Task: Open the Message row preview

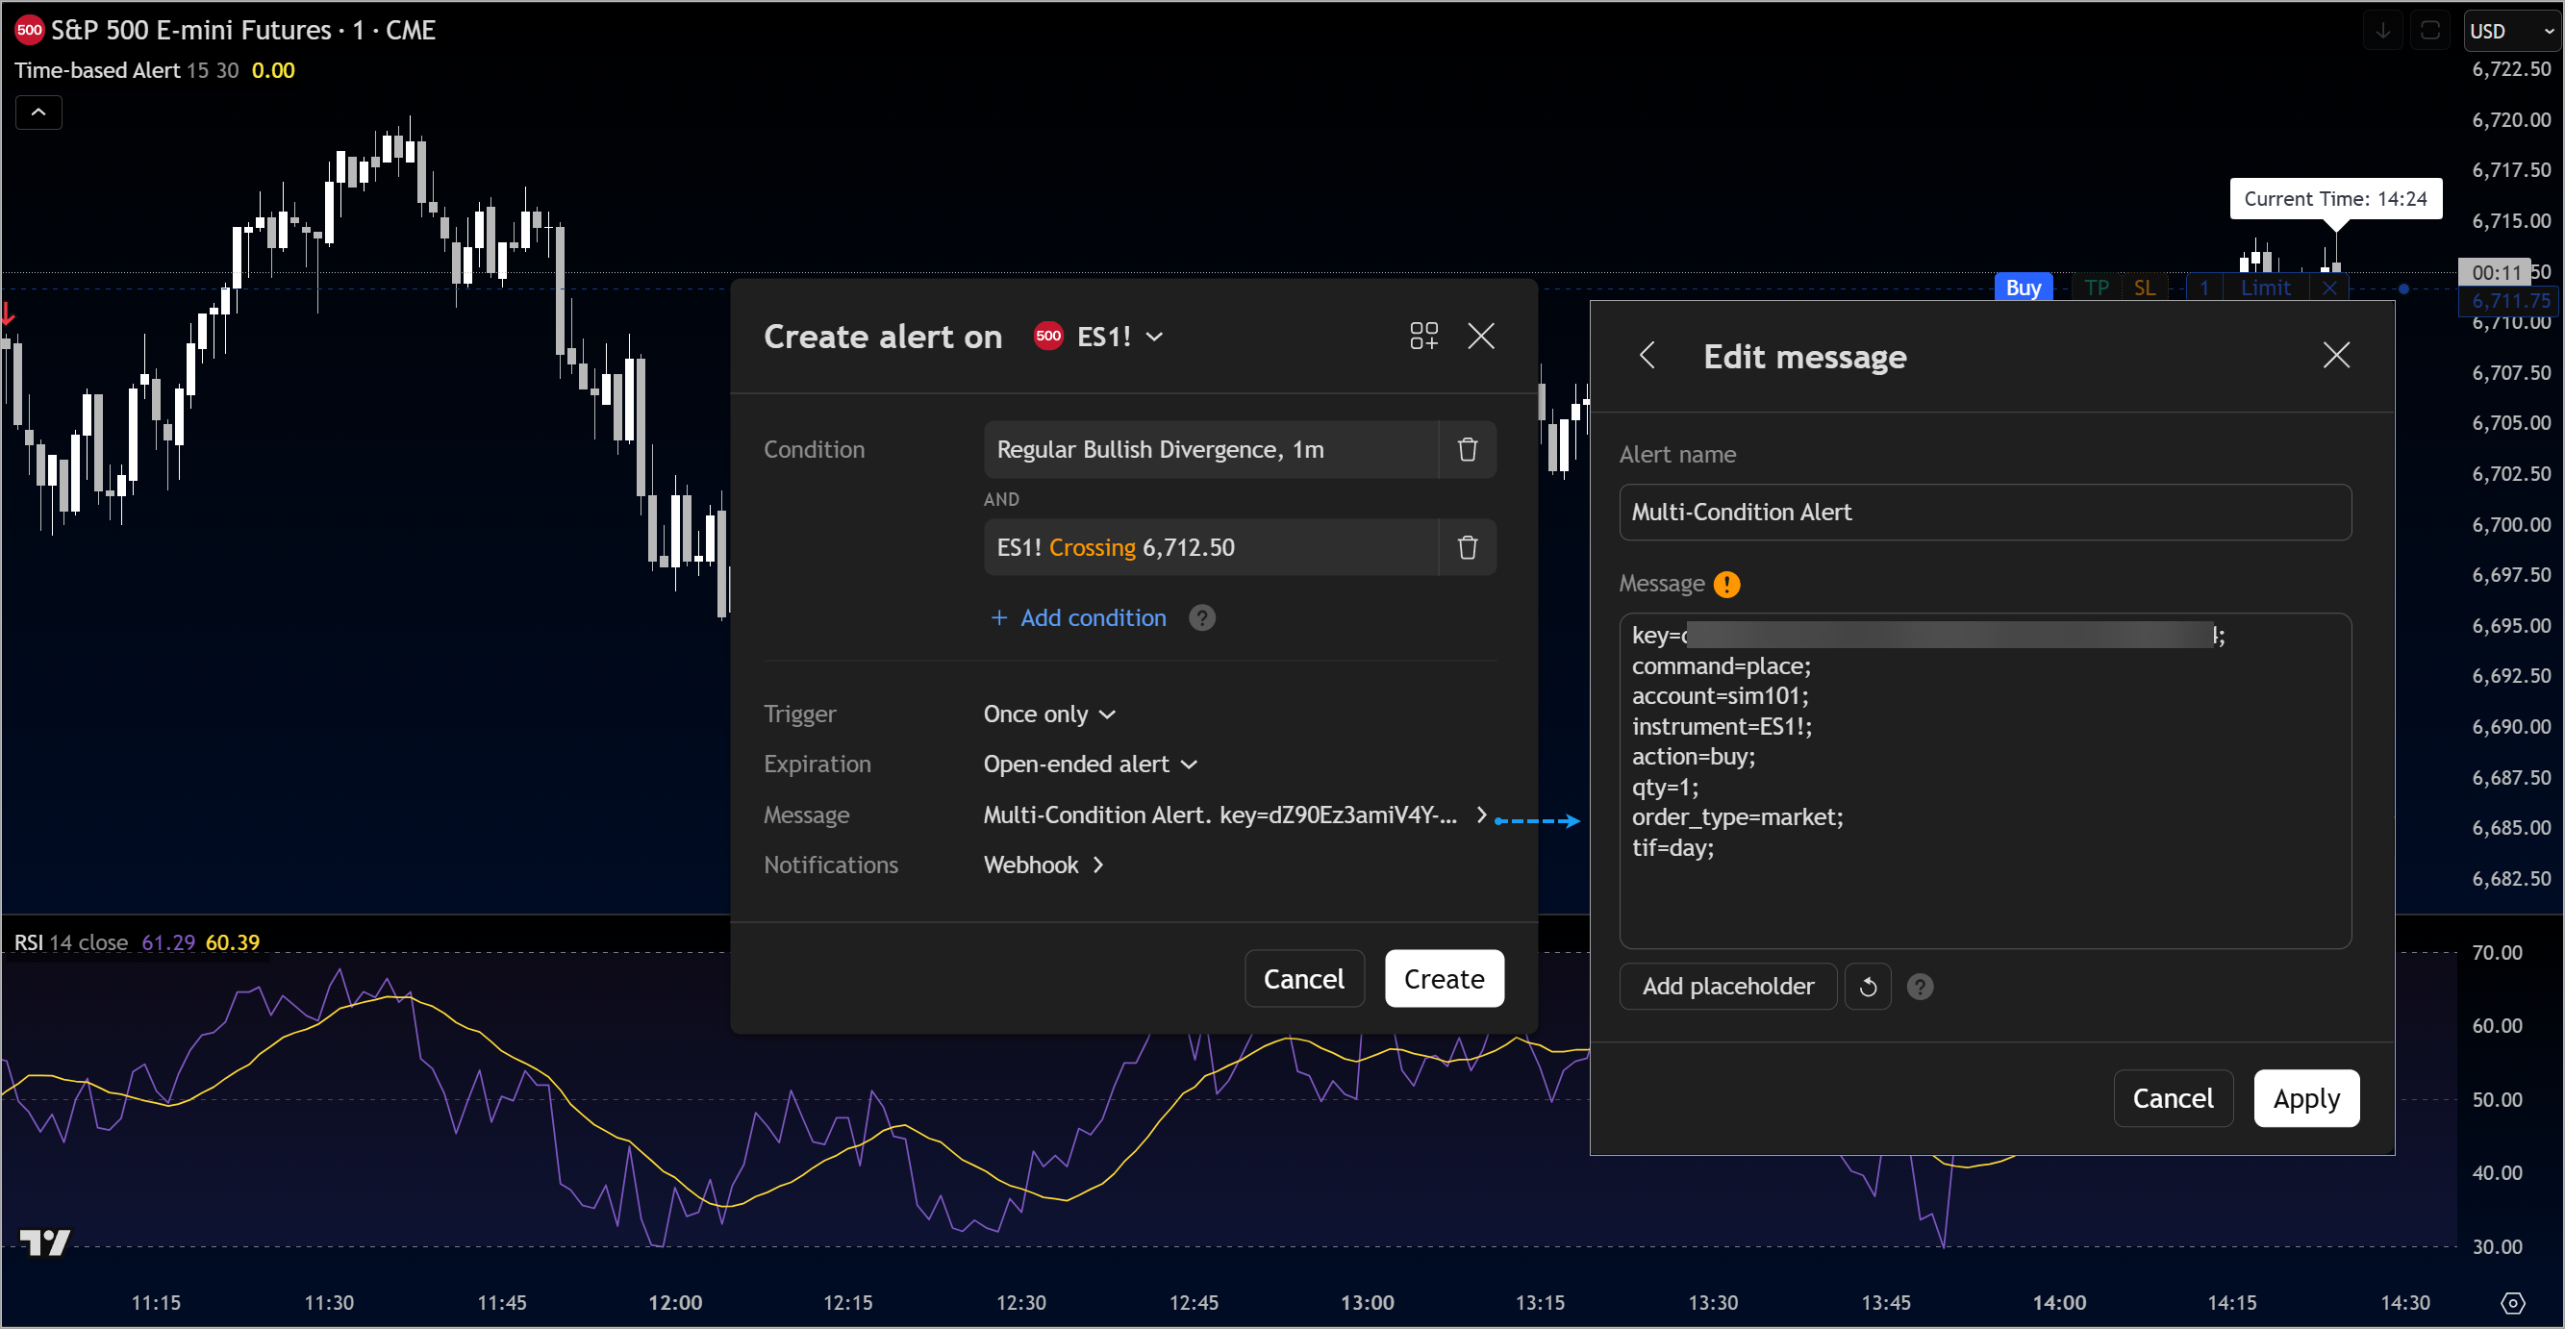Action: click(1233, 815)
